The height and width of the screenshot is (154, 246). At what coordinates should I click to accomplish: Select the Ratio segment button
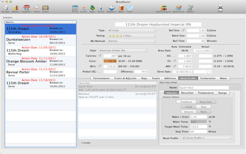[x=204, y=112]
